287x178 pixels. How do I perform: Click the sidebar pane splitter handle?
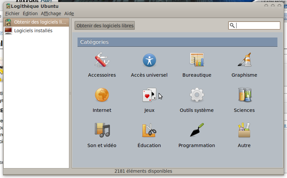click(70, 93)
